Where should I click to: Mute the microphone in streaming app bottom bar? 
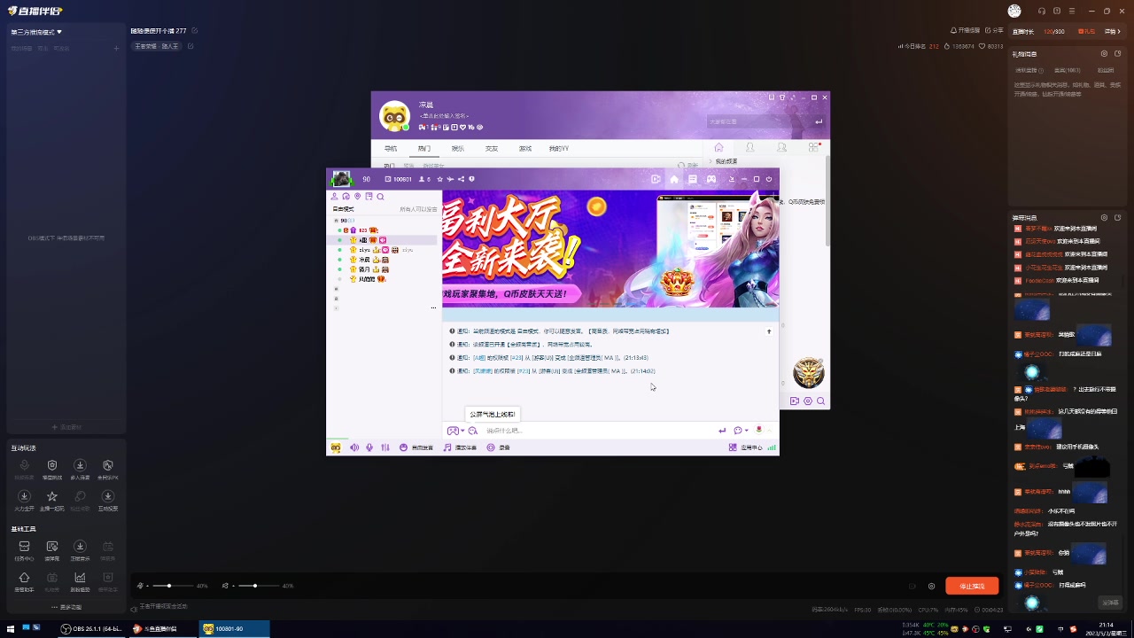(140, 586)
